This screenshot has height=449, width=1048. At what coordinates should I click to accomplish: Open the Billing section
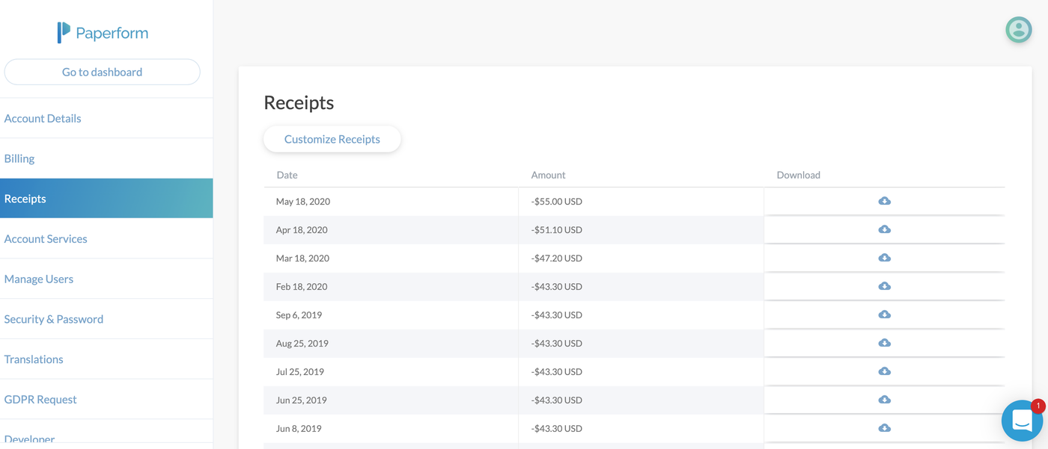(x=19, y=158)
